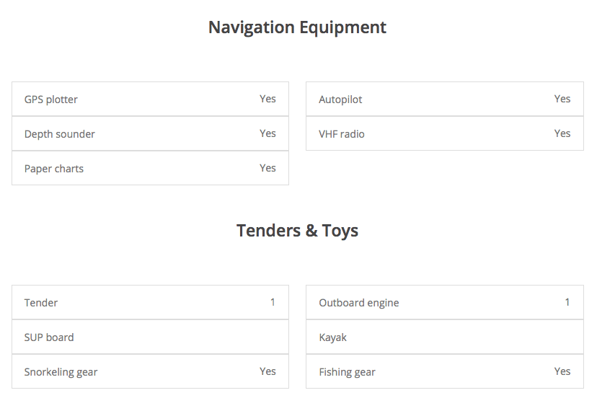This screenshot has height=398, width=597.
Task: Click the quantity value for Tender
Action: (273, 302)
